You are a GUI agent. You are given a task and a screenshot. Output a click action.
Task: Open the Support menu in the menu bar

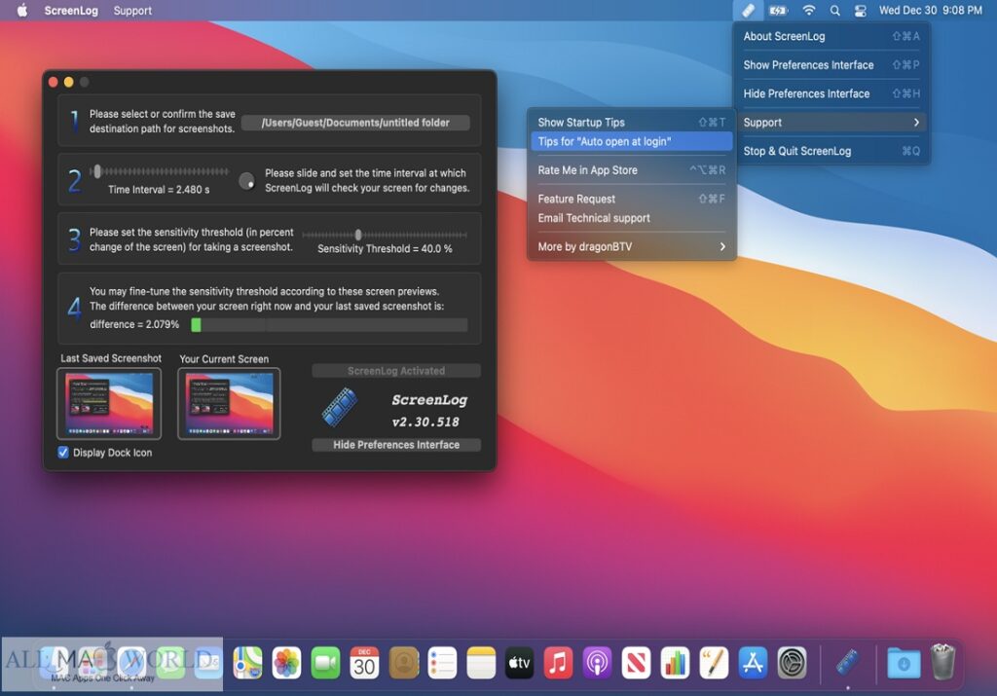pyautogui.click(x=132, y=10)
